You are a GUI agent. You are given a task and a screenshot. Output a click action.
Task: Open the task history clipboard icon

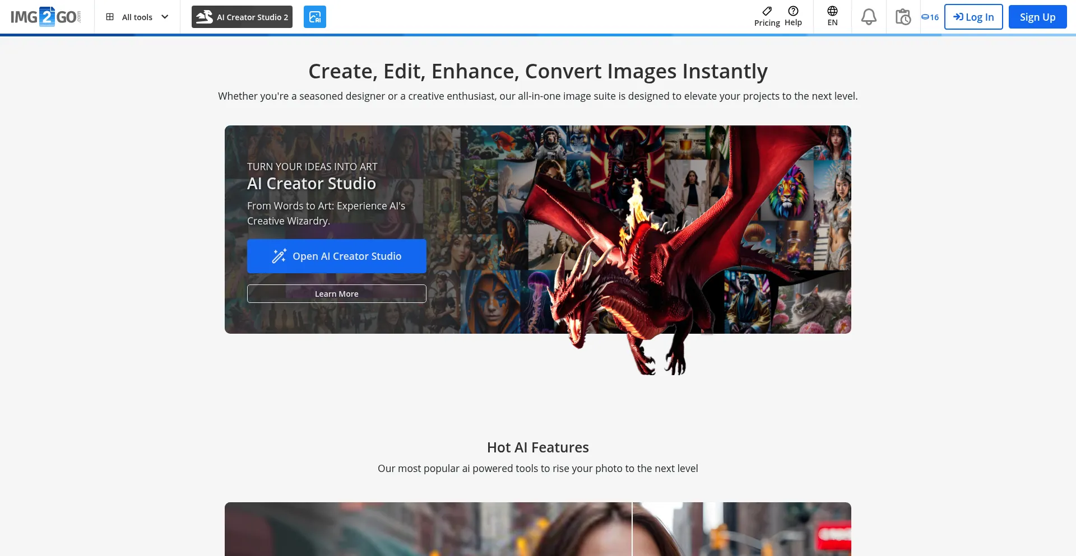(x=903, y=17)
